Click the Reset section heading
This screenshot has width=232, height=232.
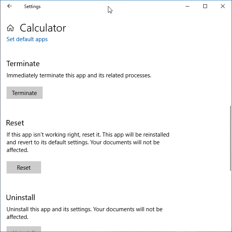point(15,123)
